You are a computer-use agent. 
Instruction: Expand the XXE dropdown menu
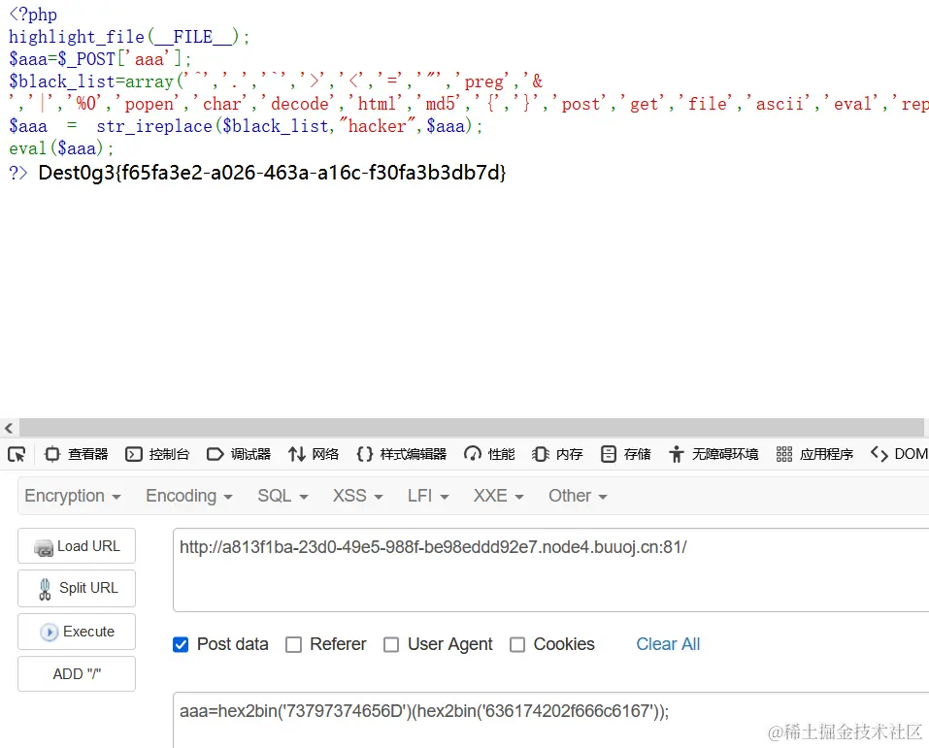pyautogui.click(x=498, y=496)
